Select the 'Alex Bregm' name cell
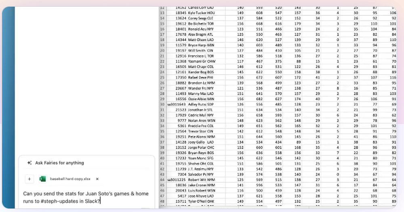 [197, 34]
